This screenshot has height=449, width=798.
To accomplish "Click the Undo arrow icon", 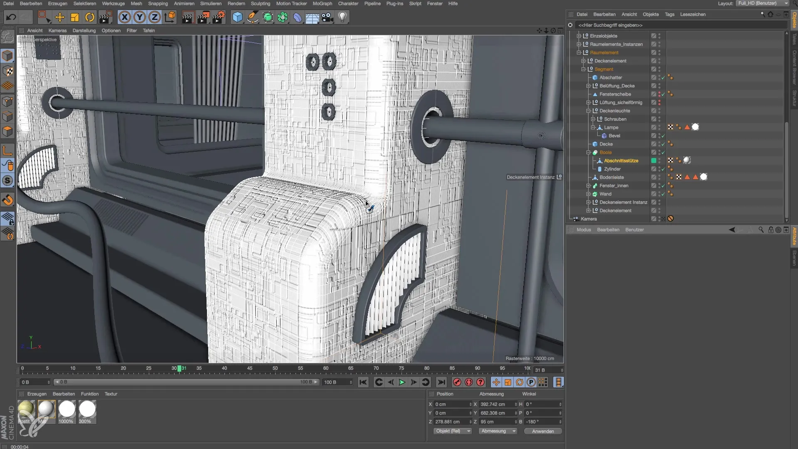I will [x=11, y=17].
